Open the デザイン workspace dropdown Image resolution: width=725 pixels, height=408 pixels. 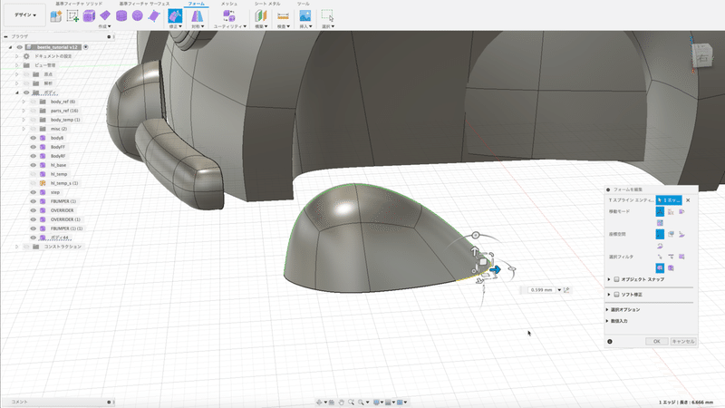[25, 15]
